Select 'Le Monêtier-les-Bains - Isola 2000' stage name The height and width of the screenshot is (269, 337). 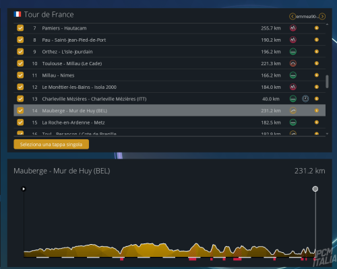pyautogui.click(x=79, y=87)
